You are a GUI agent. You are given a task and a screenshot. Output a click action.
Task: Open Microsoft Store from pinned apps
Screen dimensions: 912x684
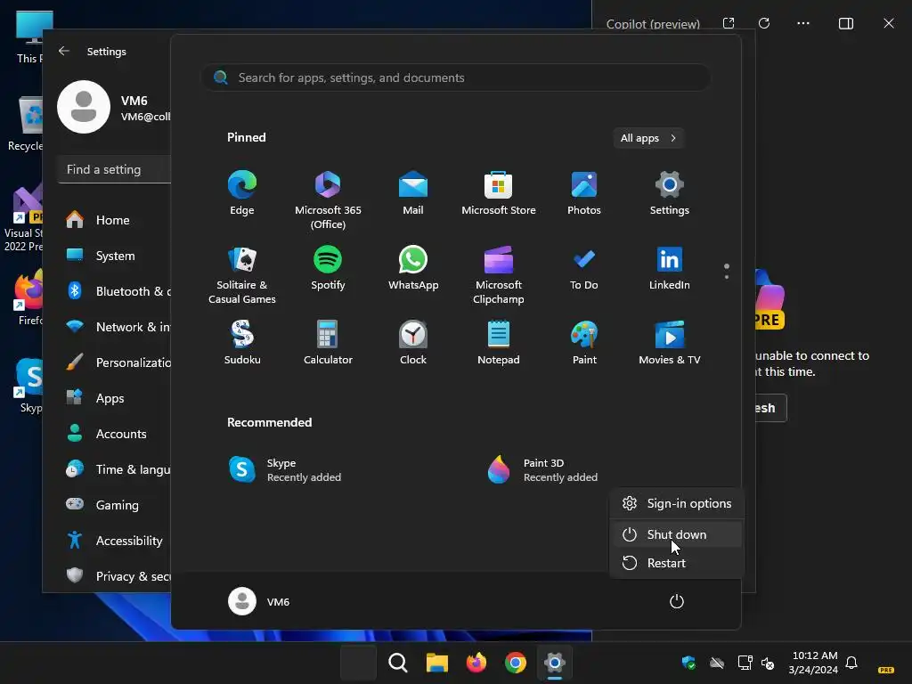499,193
